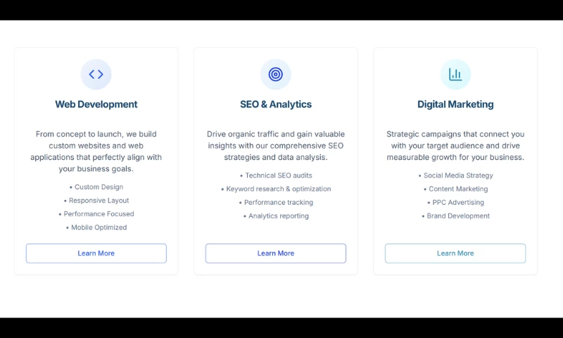563x338 pixels.
Task: Select Keyword research & optimization item
Action: [x=278, y=189]
